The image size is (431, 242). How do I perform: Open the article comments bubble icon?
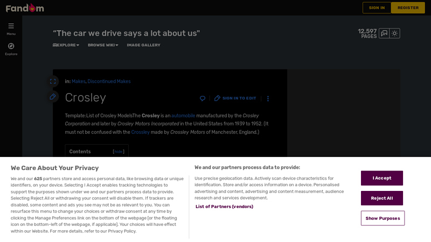click(203, 98)
